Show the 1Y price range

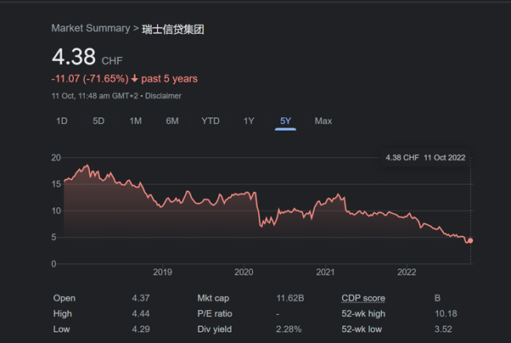(249, 121)
